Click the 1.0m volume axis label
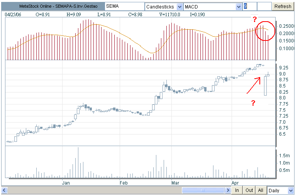Image resolution: width=298 pixels, height=195 pixels. pyautogui.click(x=284, y=163)
